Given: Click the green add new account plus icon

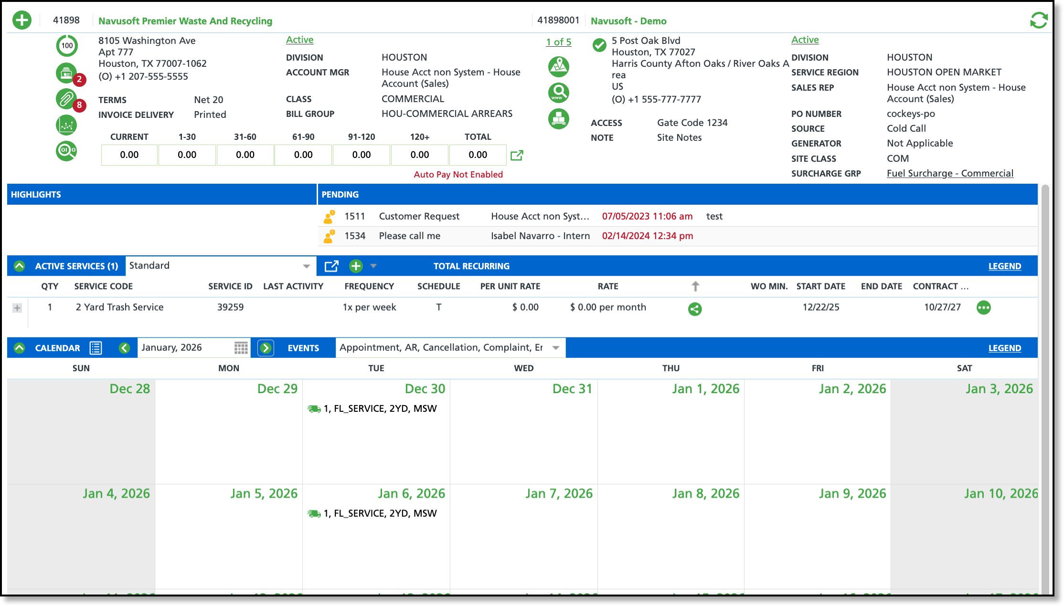Looking at the screenshot, I should click(x=22, y=21).
